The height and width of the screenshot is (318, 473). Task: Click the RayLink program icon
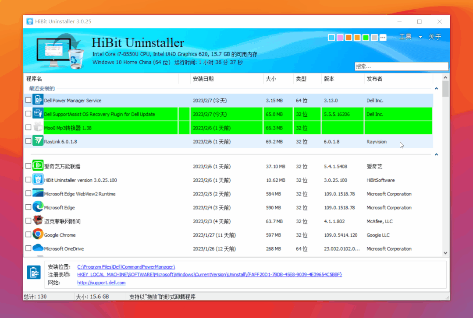pos(38,141)
